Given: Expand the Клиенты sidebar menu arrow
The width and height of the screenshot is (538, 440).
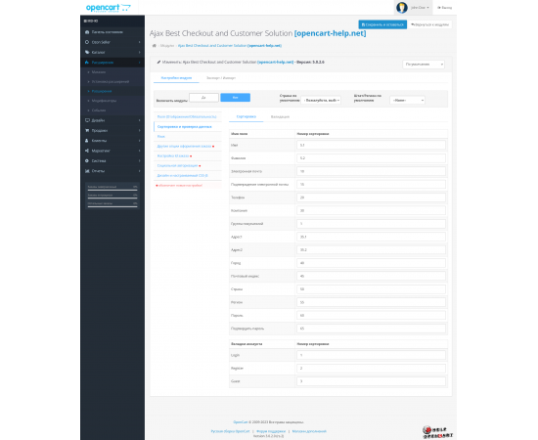Looking at the screenshot, I should pyautogui.click(x=139, y=141).
